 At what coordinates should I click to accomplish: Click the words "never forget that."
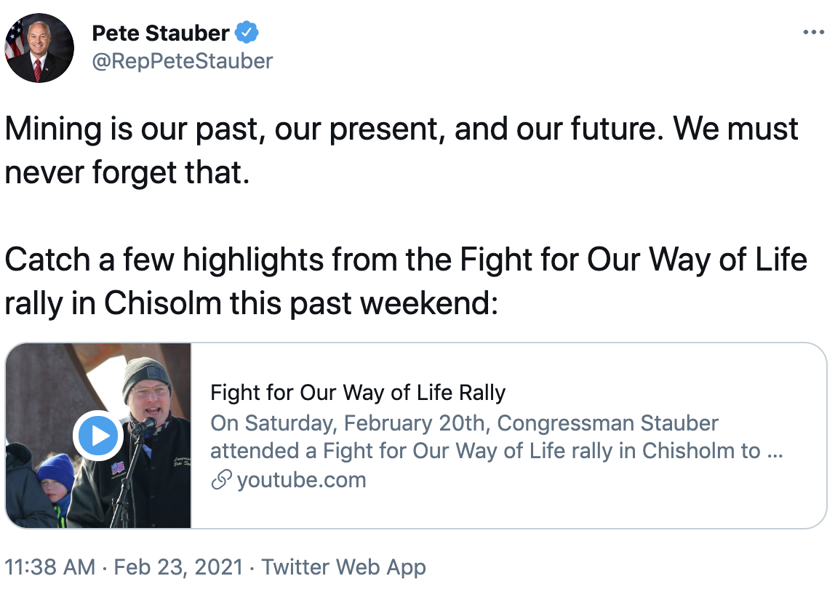click(x=127, y=173)
